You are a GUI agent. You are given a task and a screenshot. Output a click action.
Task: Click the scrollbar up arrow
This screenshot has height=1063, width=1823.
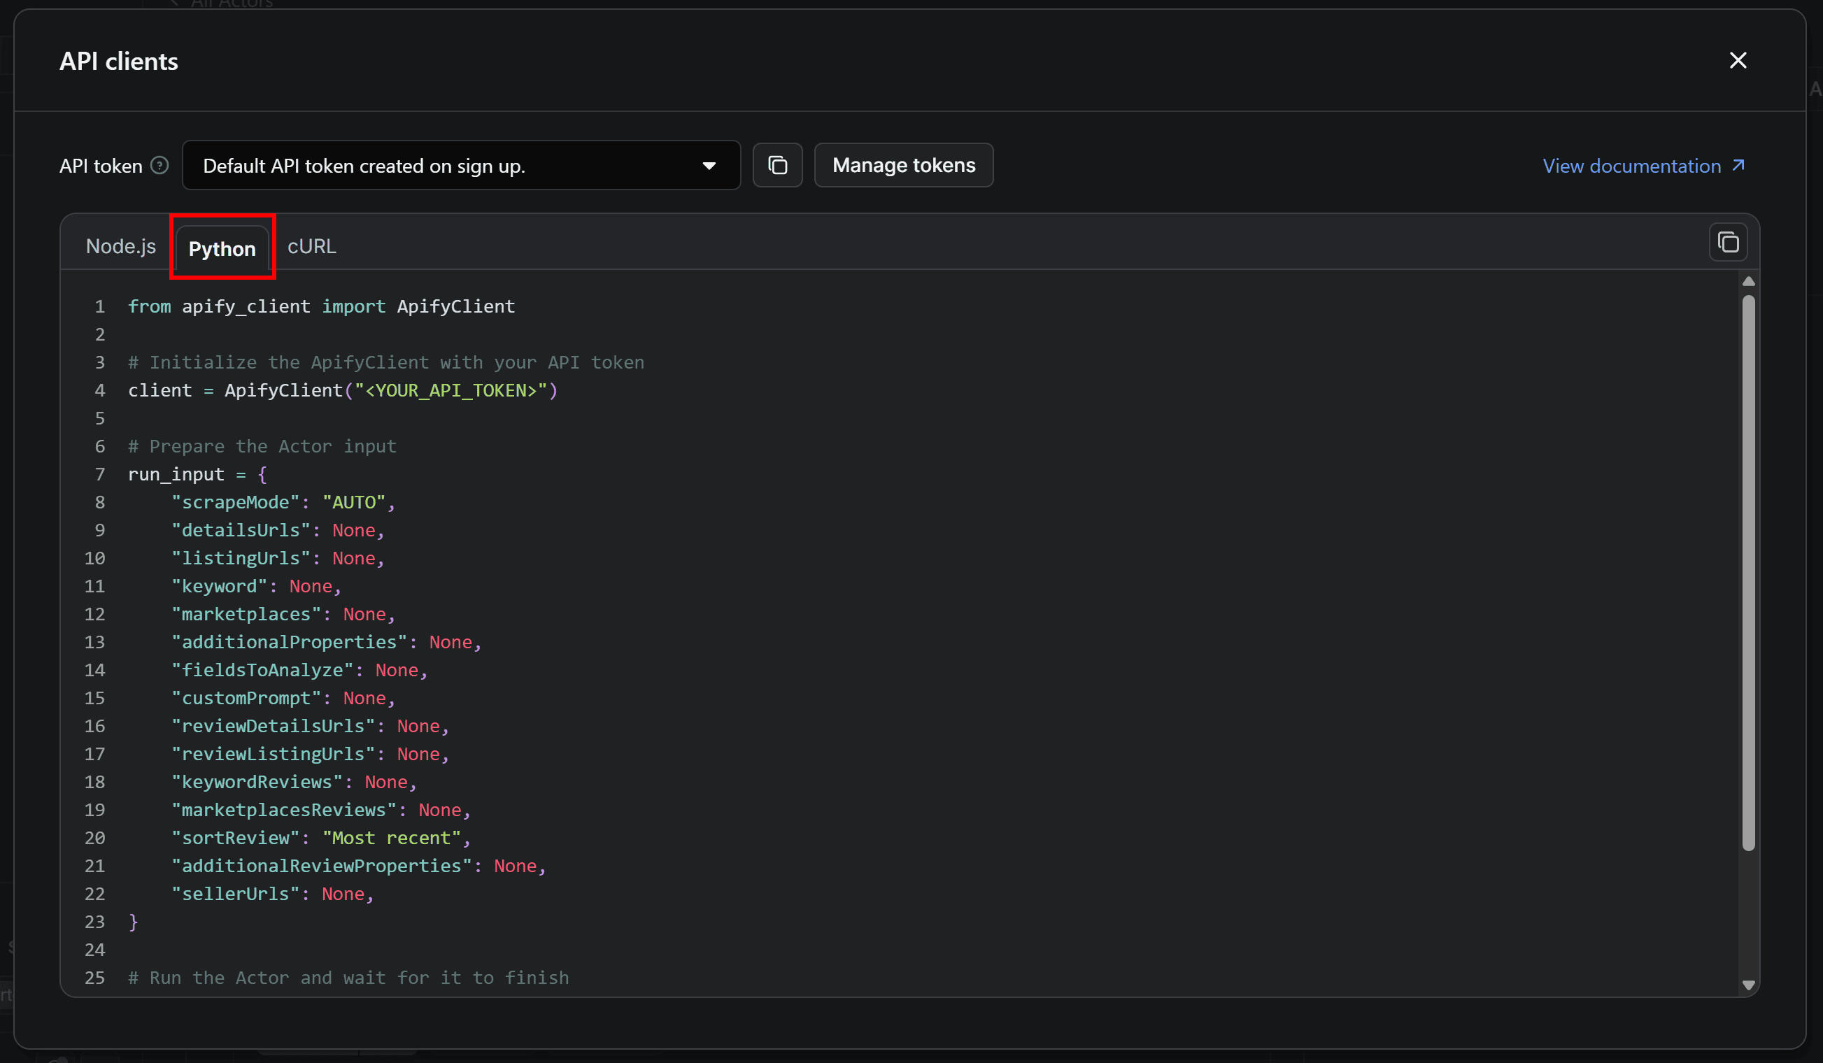1750,281
